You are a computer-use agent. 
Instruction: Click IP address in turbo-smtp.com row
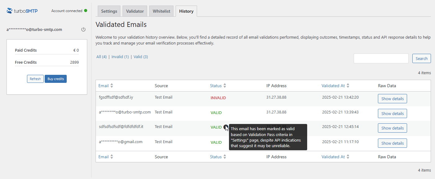tap(276, 112)
